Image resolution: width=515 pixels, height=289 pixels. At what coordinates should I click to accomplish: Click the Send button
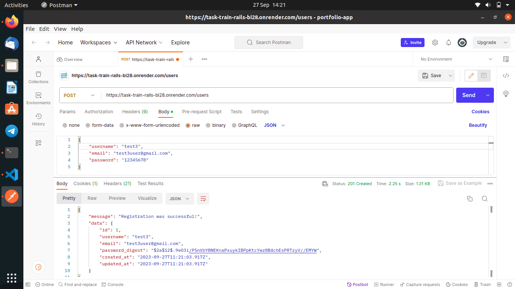469,95
